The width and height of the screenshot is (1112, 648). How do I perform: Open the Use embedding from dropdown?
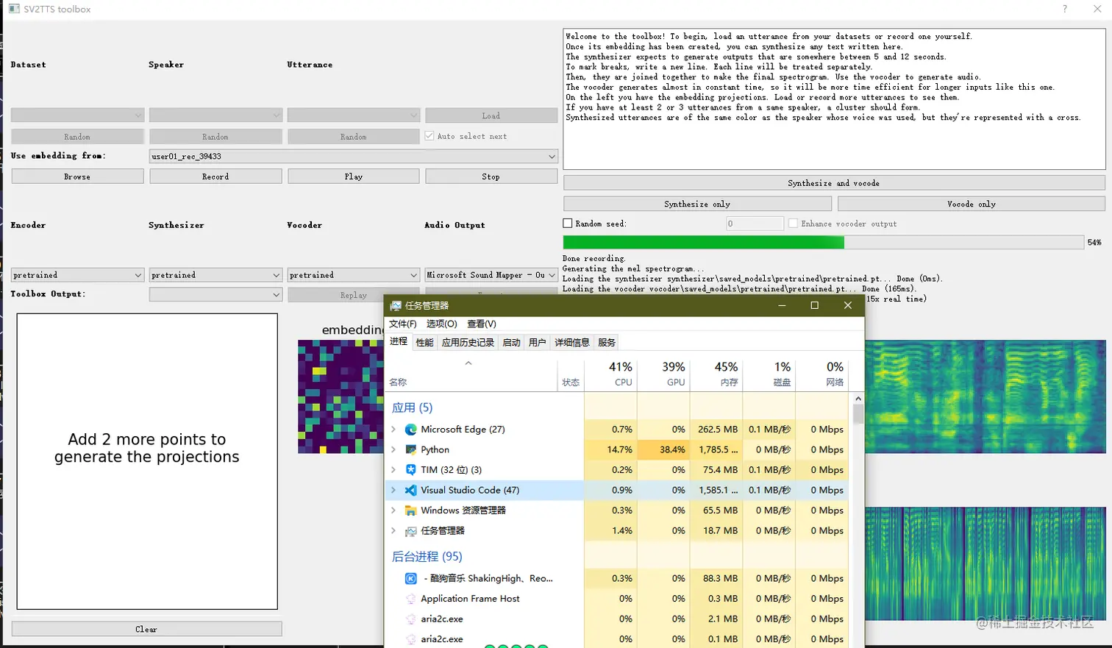coord(353,156)
